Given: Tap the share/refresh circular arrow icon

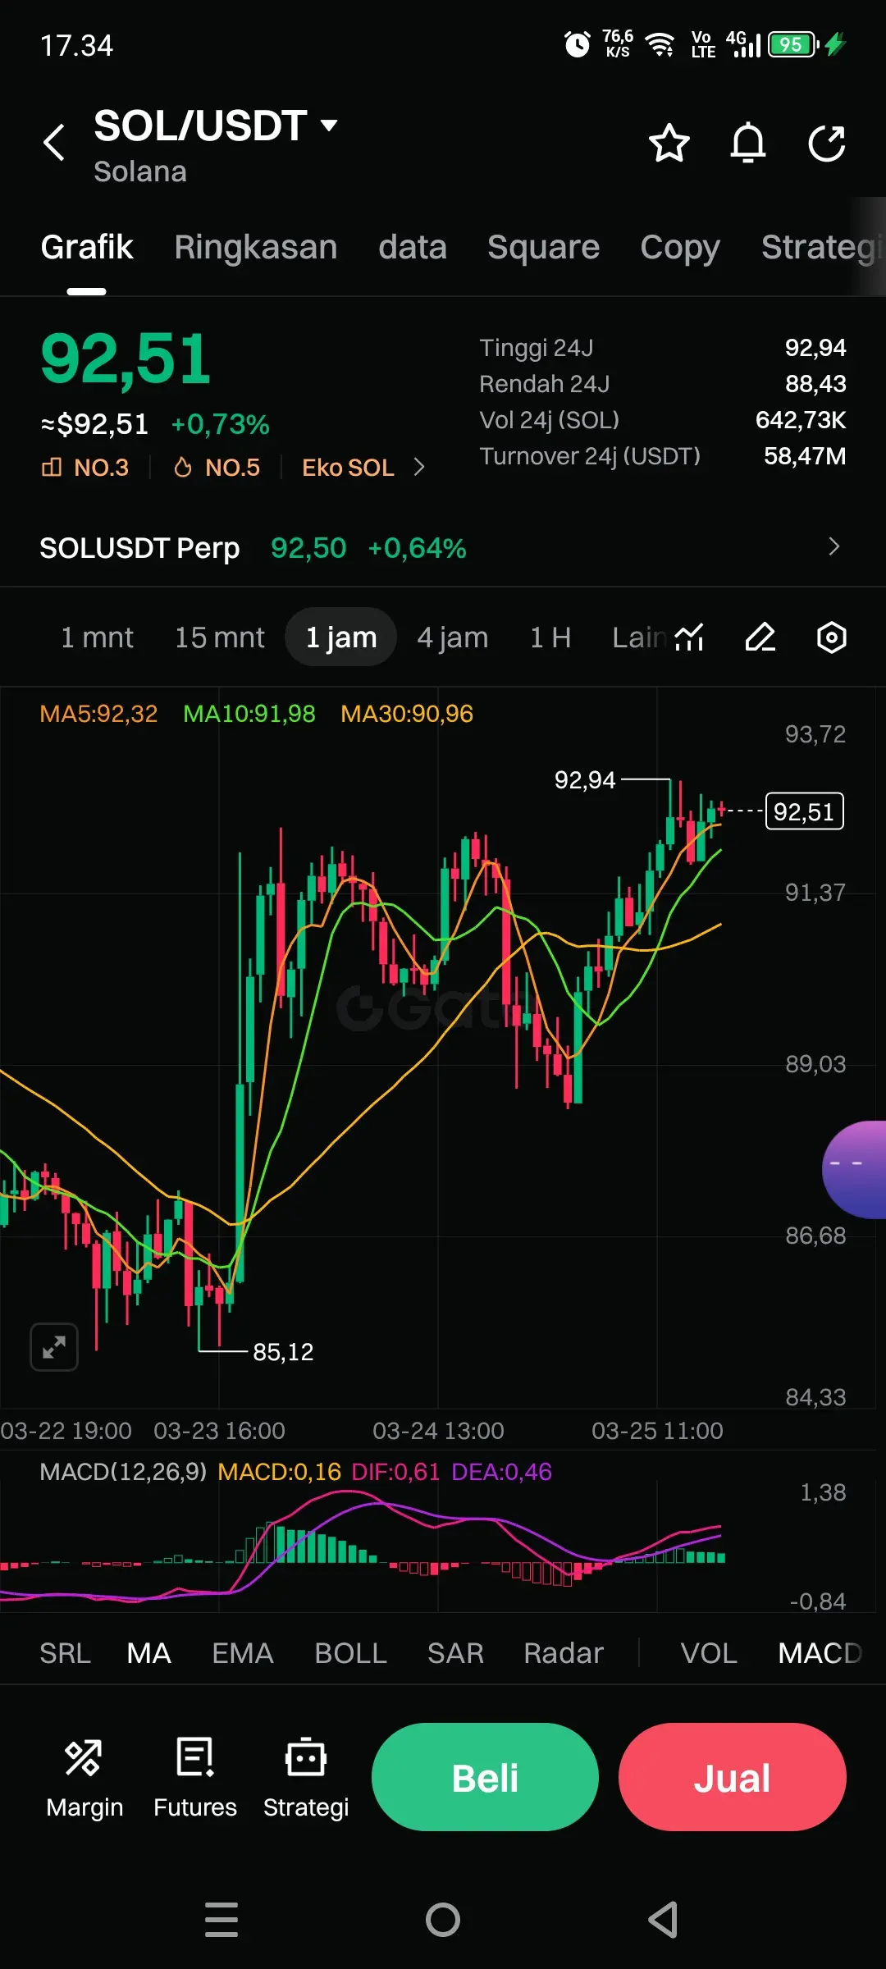Looking at the screenshot, I should (x=827, y=144).
